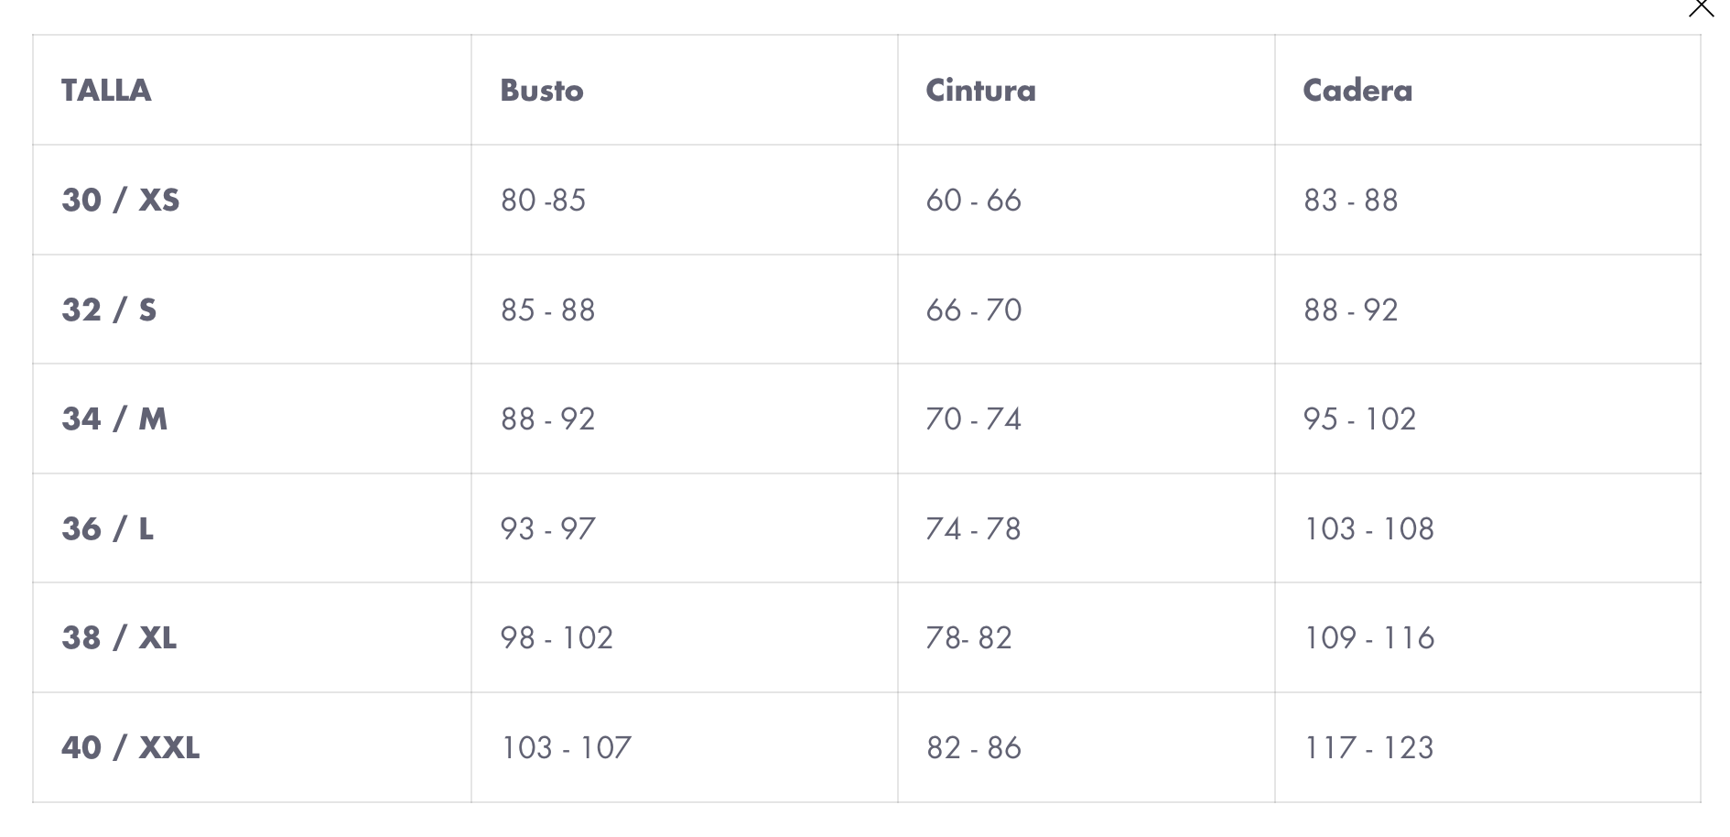Click the Cadera column header
This screenshot has width=1730, height=837.
click(1357, 90)
